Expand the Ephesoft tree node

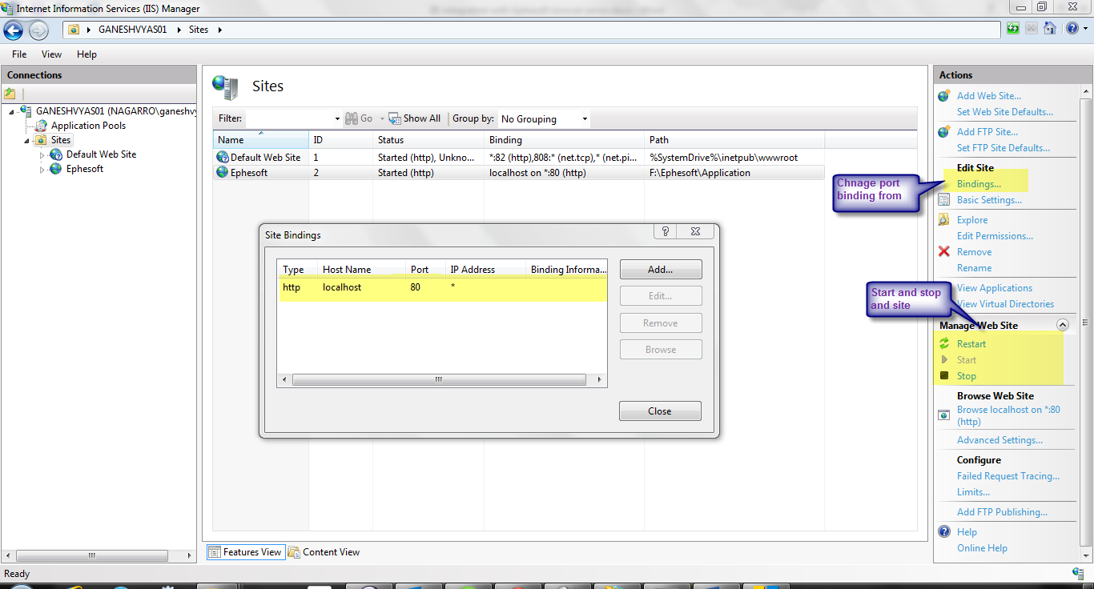[42, 169]
